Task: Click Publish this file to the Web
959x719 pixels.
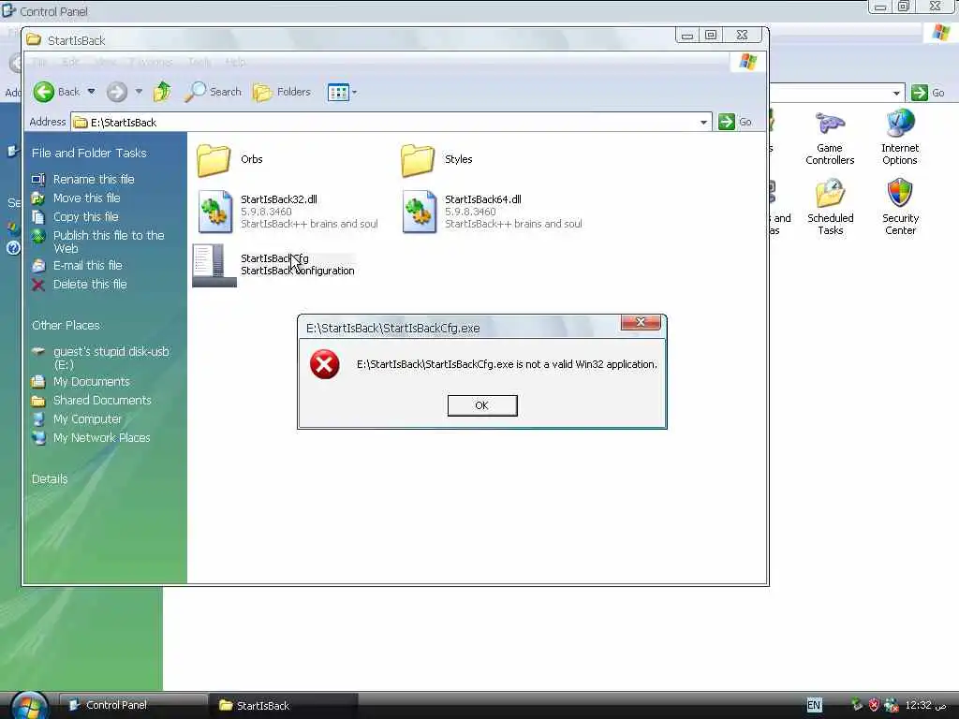Action: [x=109, y=242]
